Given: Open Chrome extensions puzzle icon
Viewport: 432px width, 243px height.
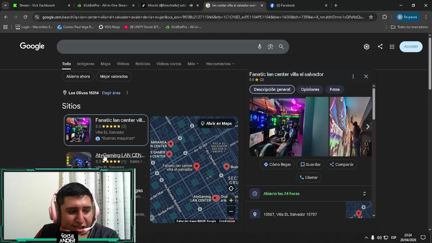Looking at the screenshot, I should [x=384, y=17].
